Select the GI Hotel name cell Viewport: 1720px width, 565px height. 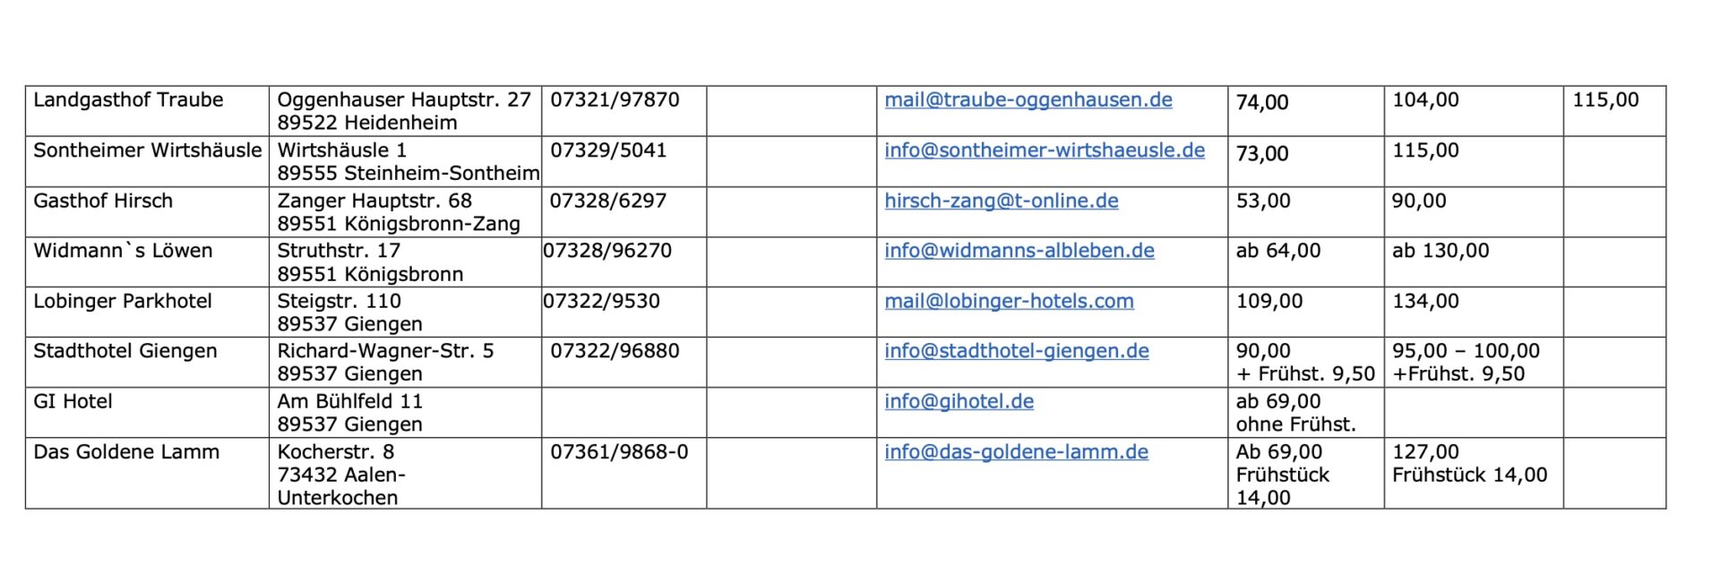pos(73,401)
